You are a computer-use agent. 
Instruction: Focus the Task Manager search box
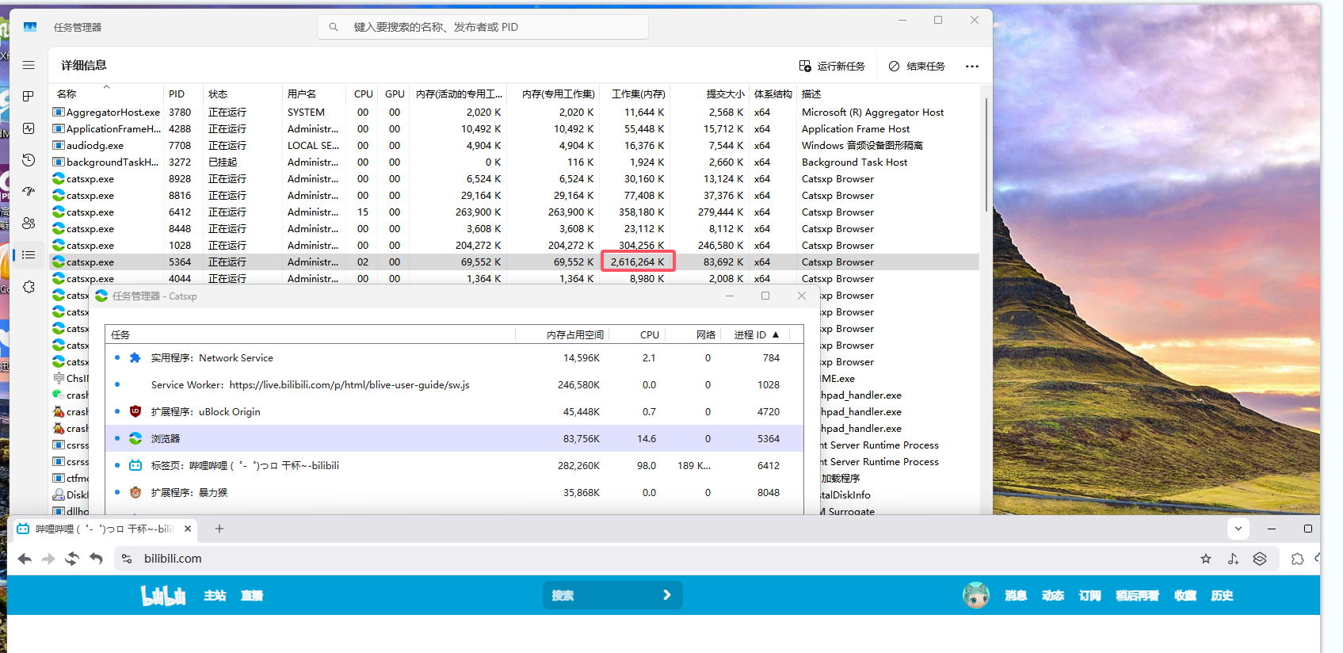pyautogui.click(x=483, y=27)
